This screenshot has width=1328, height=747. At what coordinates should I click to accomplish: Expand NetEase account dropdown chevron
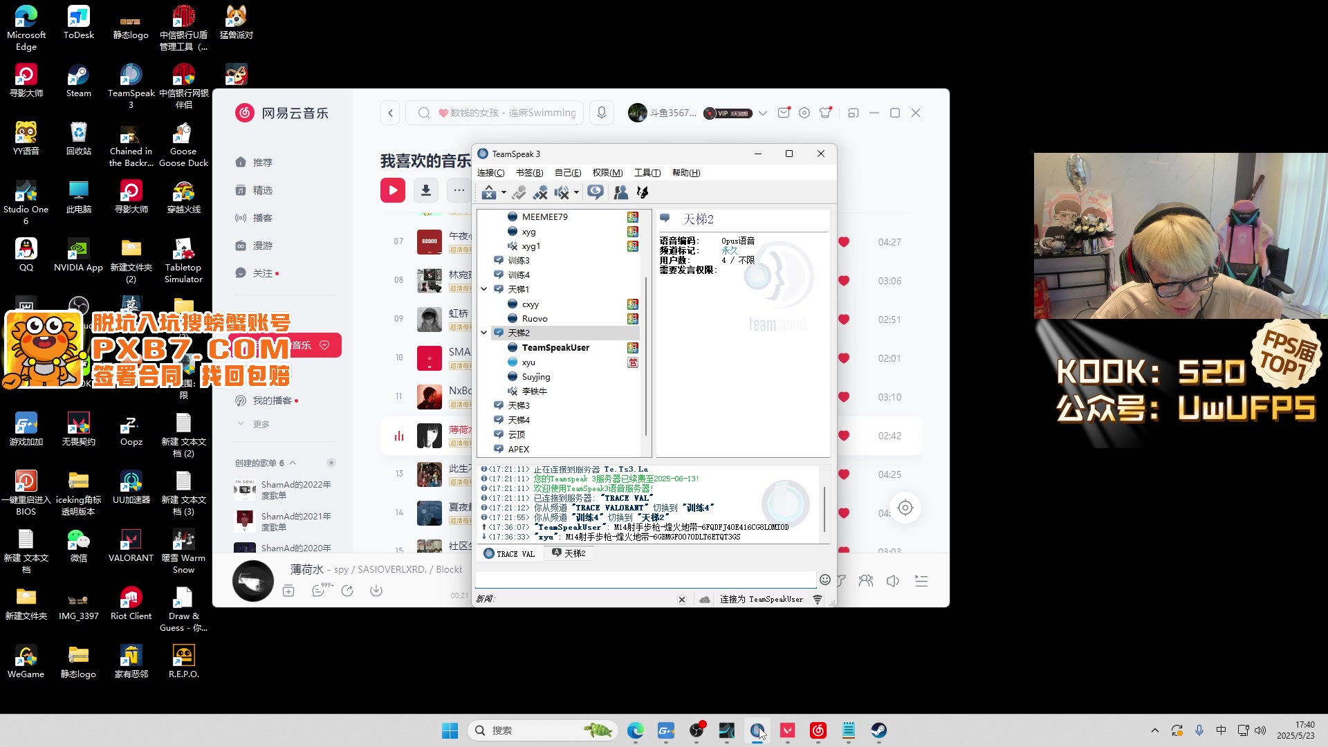click(763, 113)
